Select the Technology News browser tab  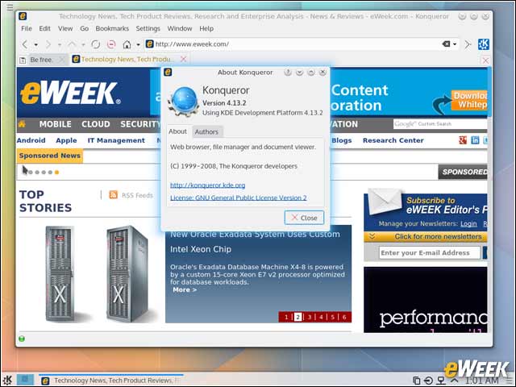tap(127, 59)
